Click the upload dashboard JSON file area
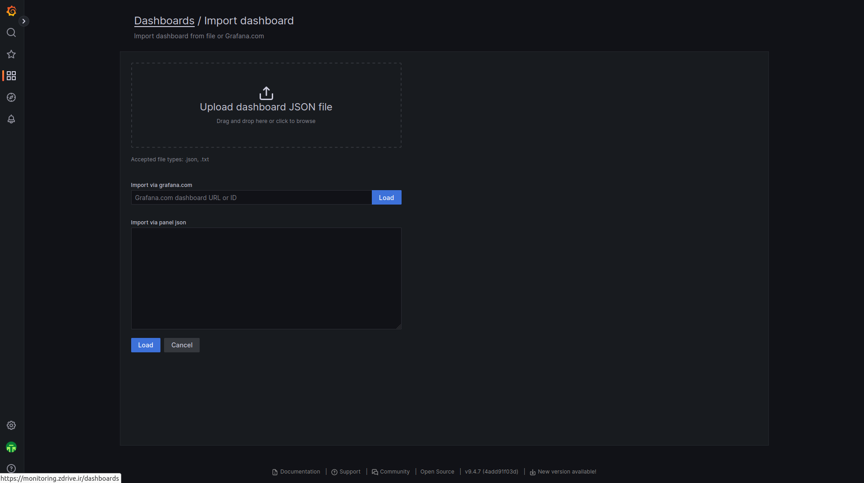Viewport: 864px width, 483px height. [266, 105]
